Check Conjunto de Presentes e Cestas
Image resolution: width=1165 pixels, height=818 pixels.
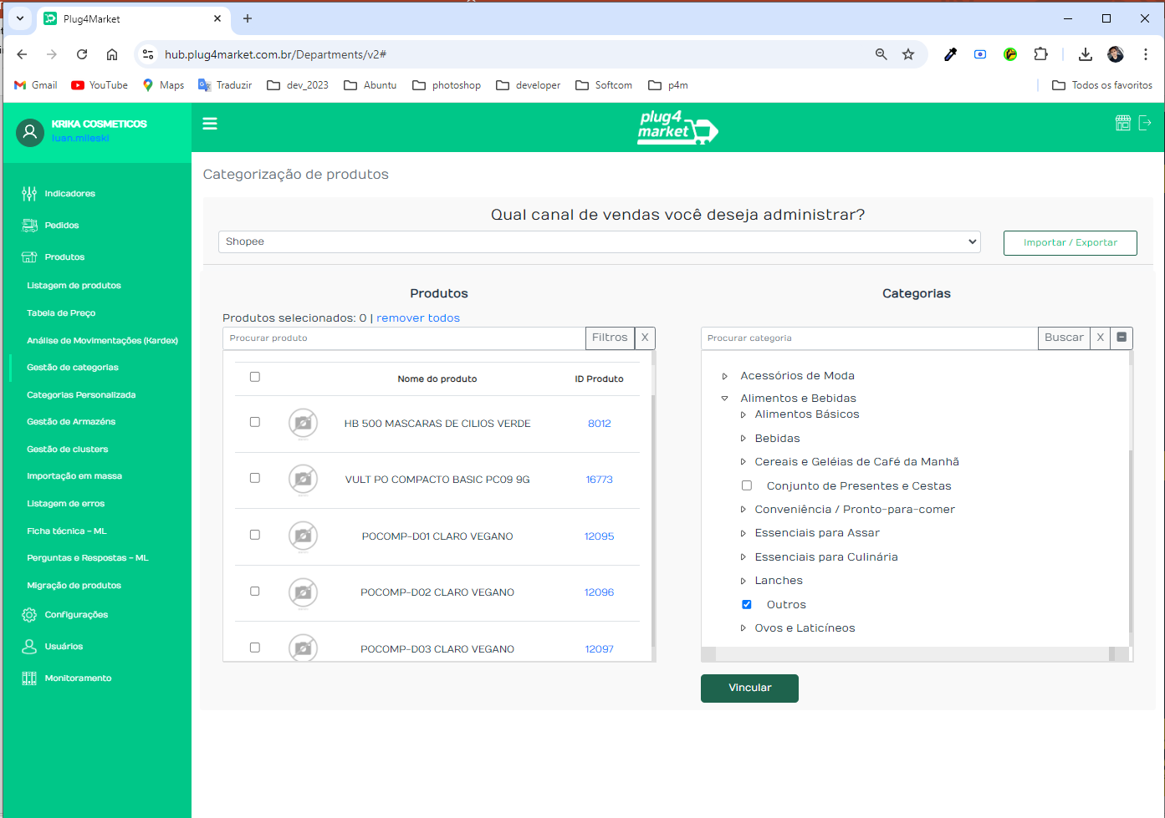[x=747, y=485]
